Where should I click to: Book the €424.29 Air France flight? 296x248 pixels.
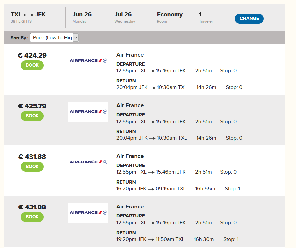[32, 65]
